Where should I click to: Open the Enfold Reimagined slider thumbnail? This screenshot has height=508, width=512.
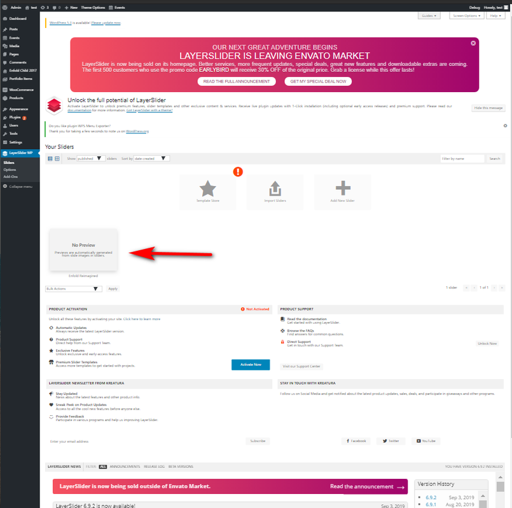coord(83,250)
